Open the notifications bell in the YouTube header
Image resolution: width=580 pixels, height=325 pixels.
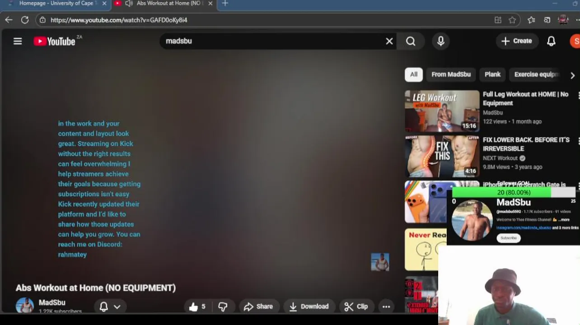point(551,41)
